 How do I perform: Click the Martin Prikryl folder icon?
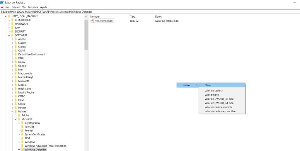click(x=16, y=77)
